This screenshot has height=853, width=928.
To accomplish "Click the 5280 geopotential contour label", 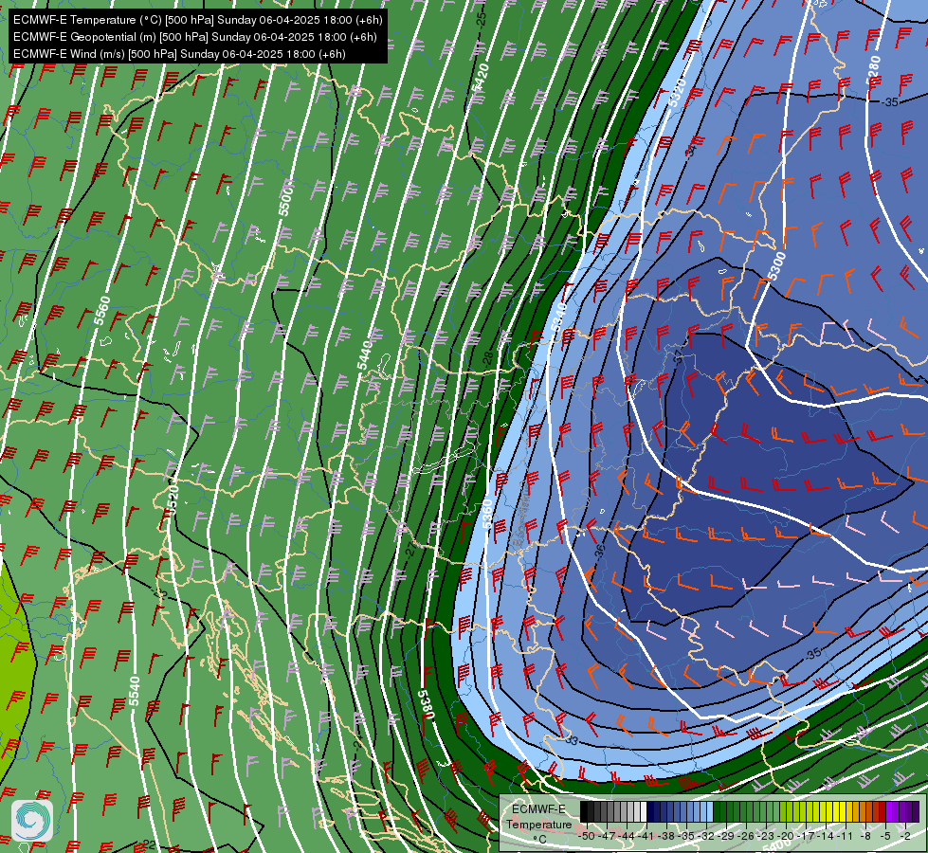I will 873,70.
